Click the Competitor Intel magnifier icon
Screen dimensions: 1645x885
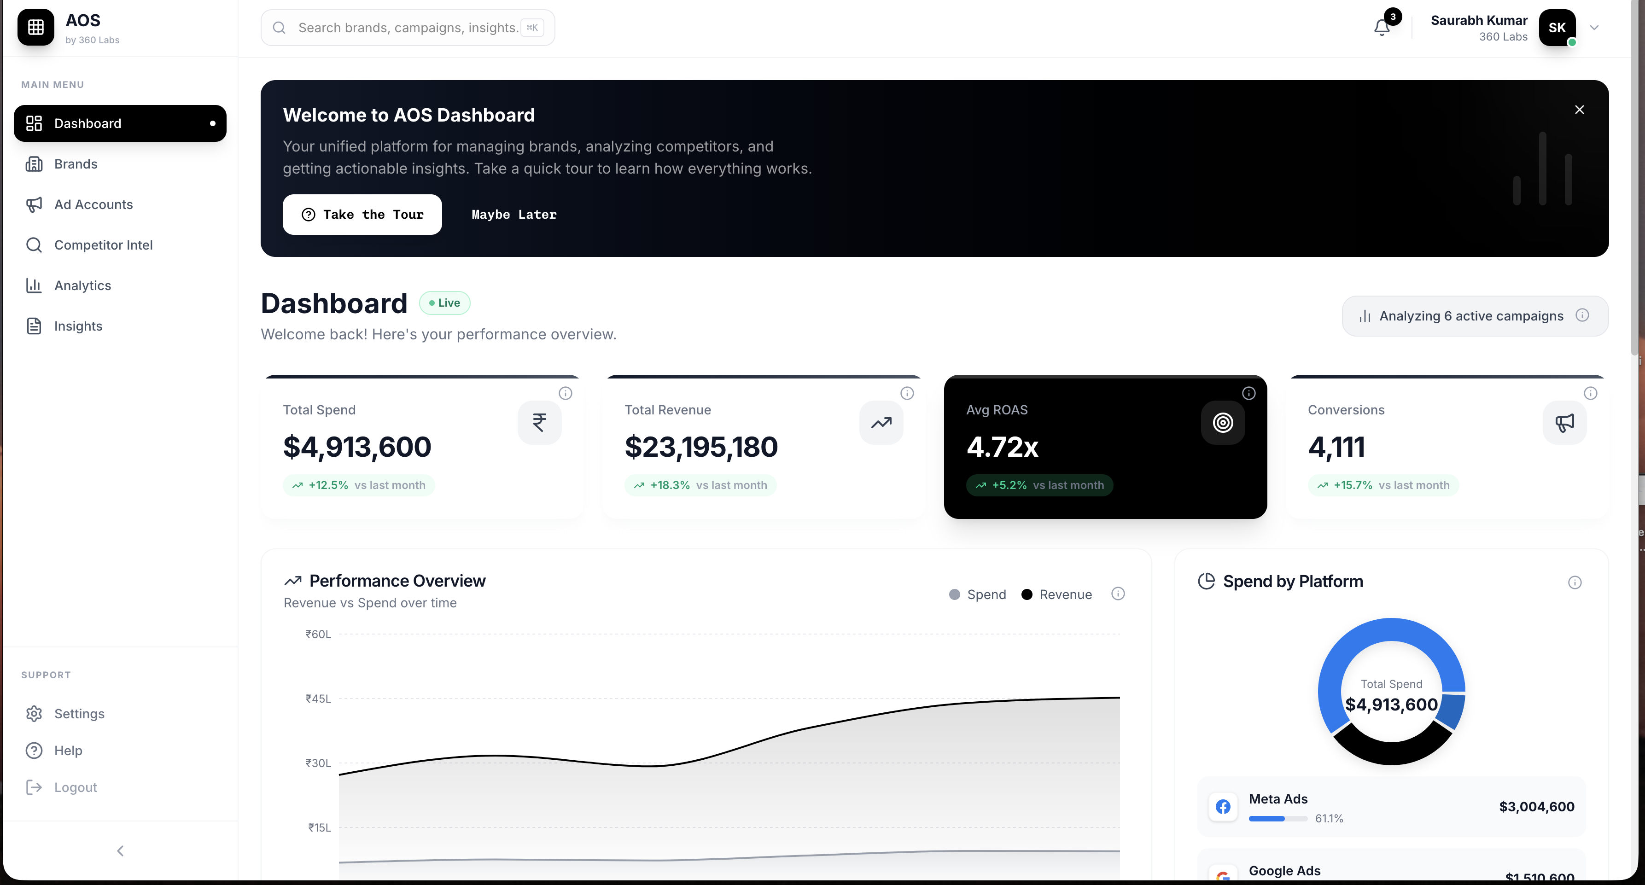point(34,245)
